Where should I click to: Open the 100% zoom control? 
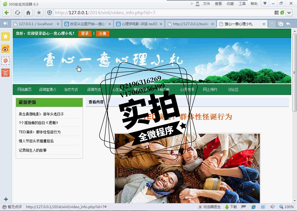click(287, 207)
